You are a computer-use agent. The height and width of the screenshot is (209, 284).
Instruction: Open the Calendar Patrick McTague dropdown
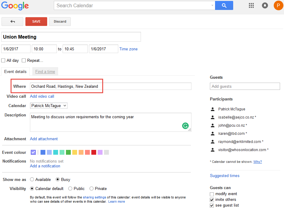pyautogui.click(x=49, y=106)
